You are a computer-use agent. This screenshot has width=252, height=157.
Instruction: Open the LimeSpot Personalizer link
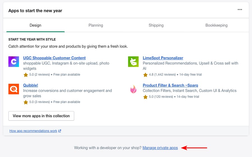(x=163, y=58)
